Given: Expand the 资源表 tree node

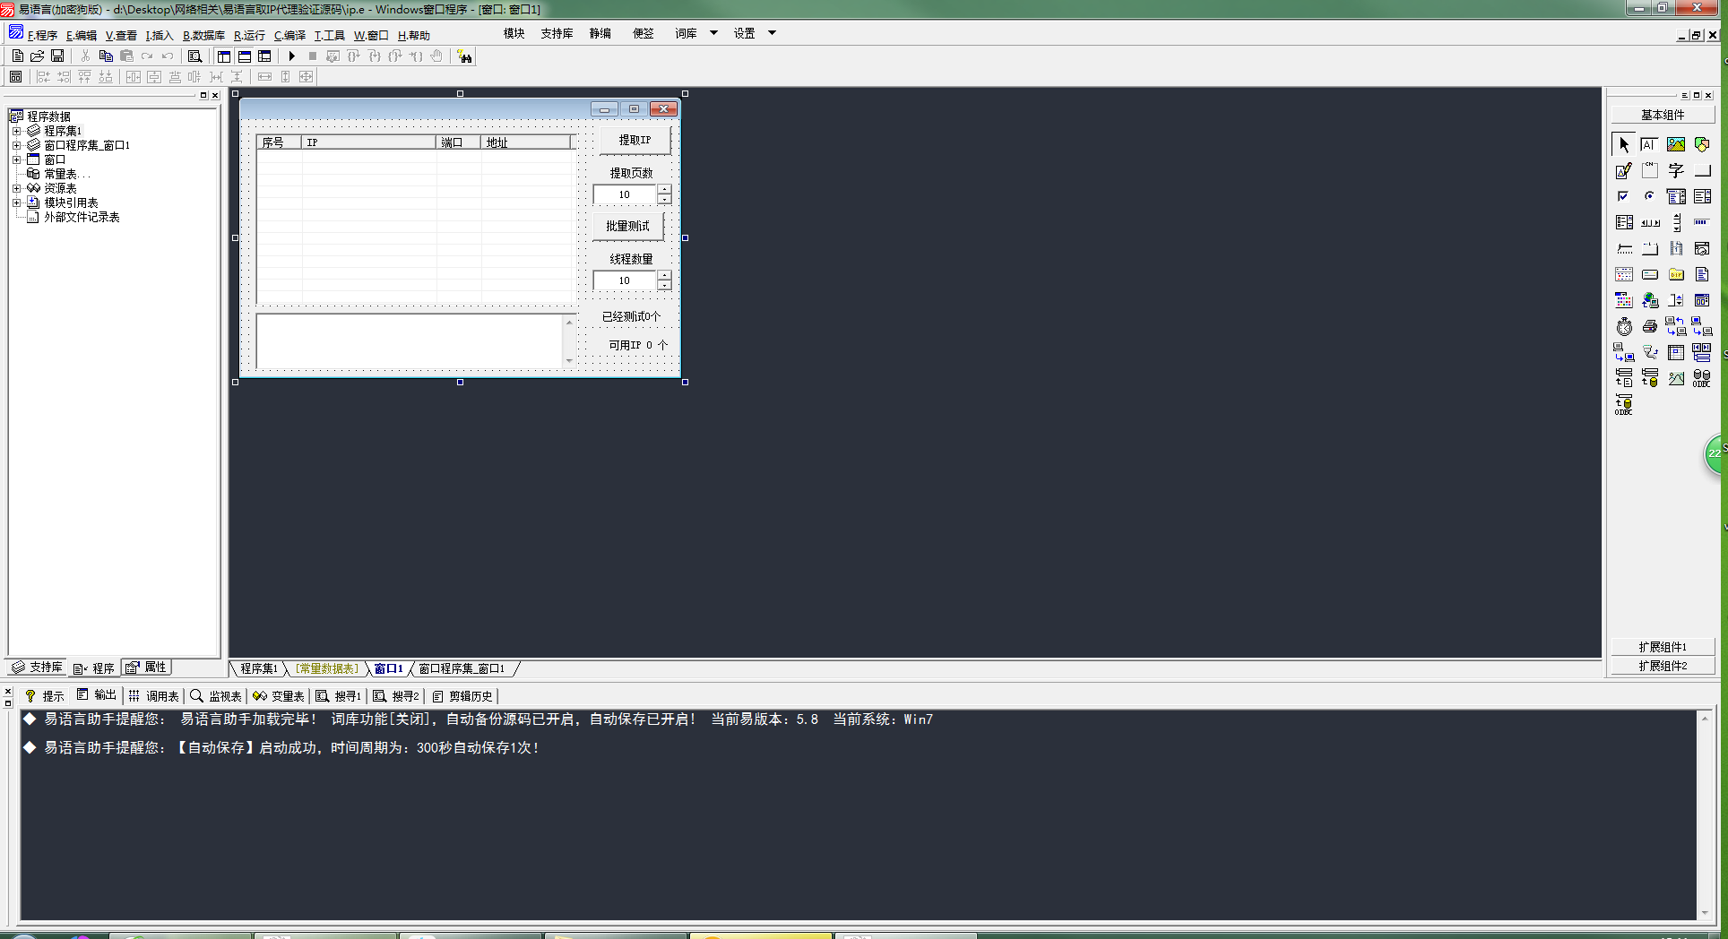Looking at the screenshot, I should pos(16,188).
